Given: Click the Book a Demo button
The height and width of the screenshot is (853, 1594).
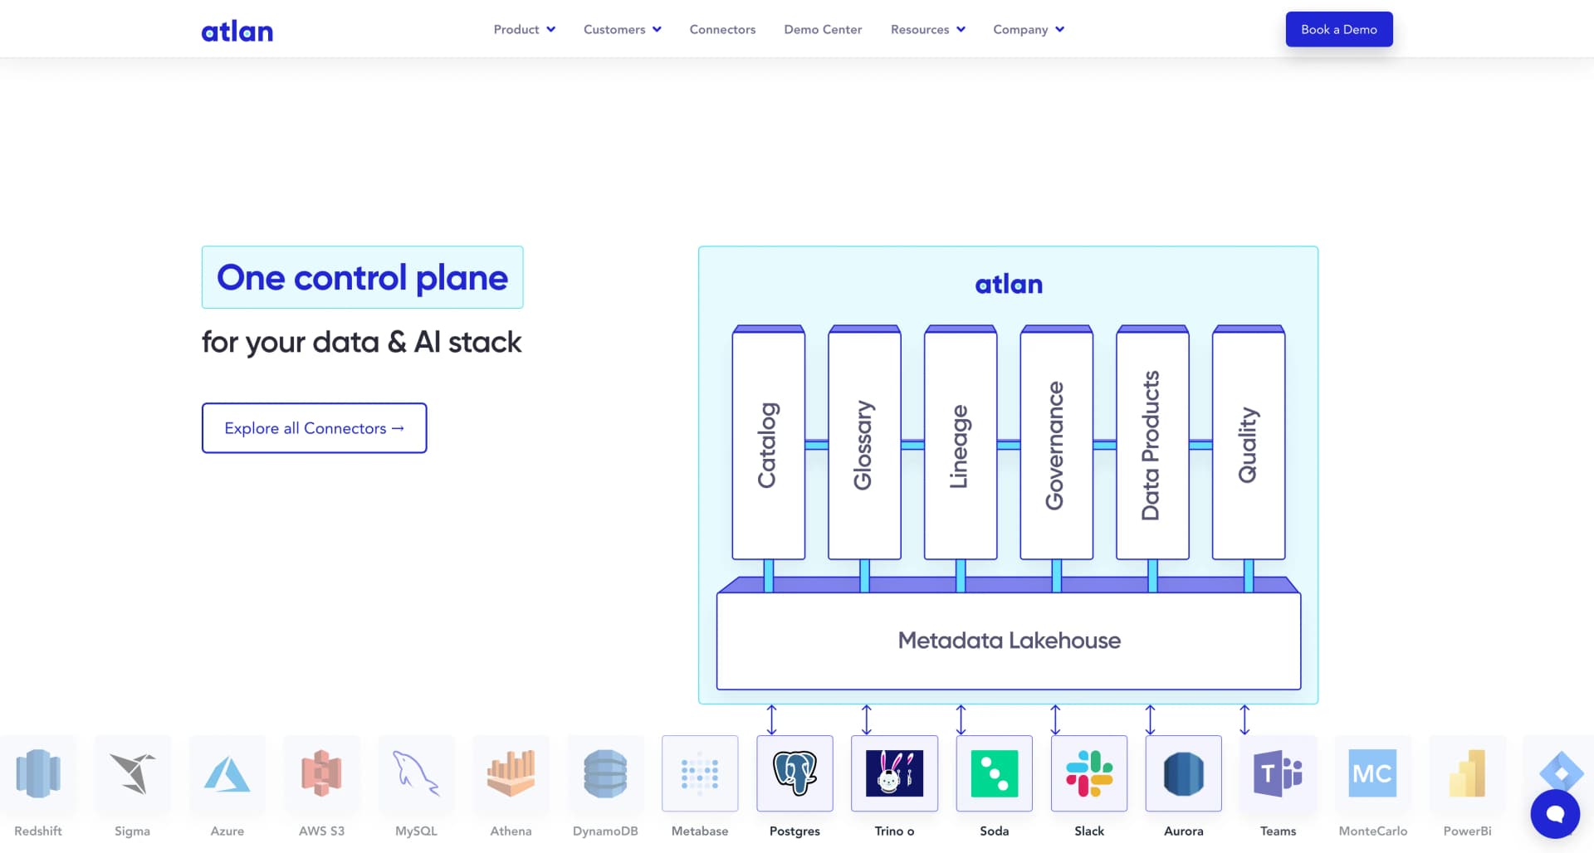Looking at the screenshot, I should [x=1338, y=29].
